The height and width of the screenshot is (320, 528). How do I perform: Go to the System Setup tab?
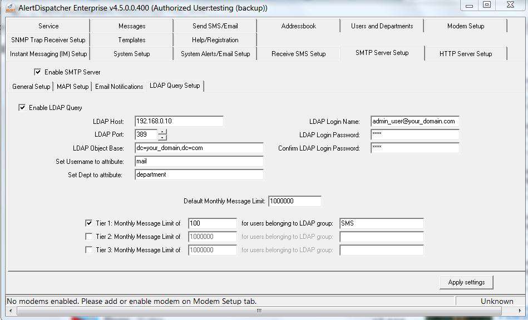tap(132, 53)
